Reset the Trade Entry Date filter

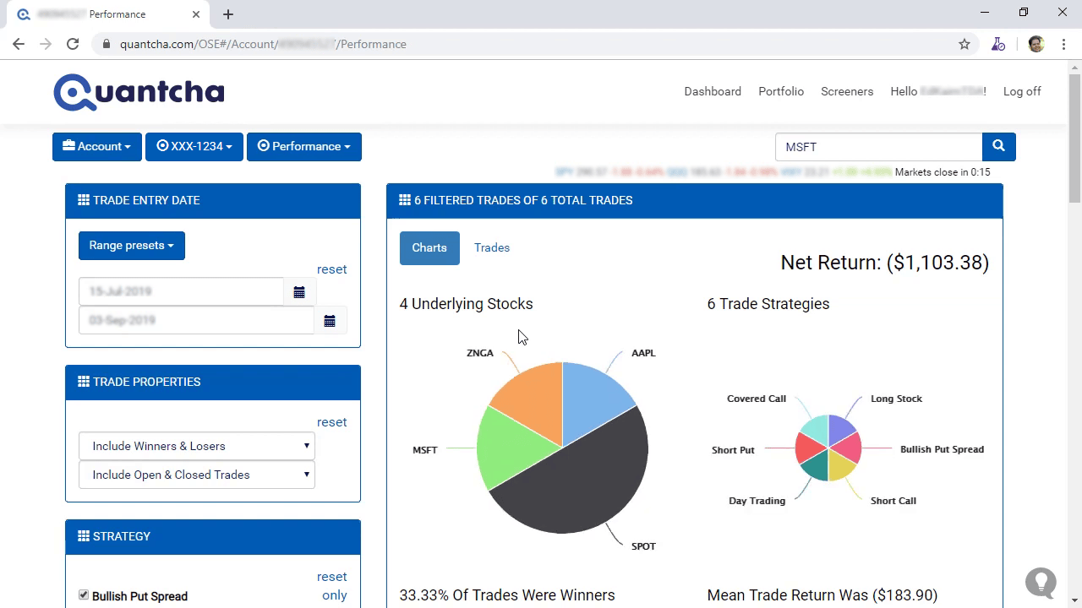pos(331,269)
